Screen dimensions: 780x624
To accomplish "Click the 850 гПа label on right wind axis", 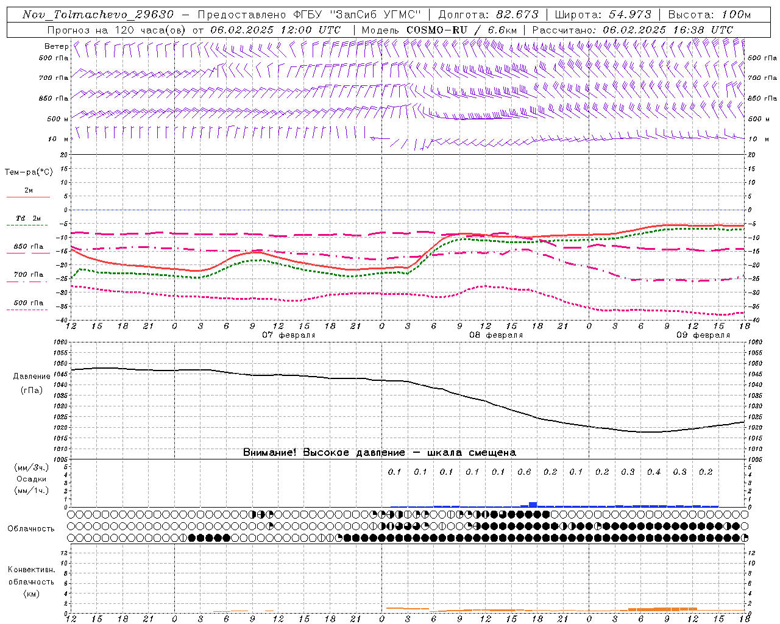I will click(x=762, y=99).
